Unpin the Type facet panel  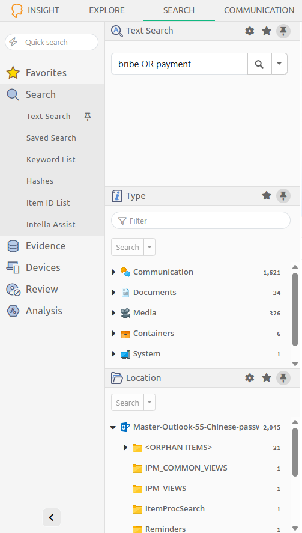(x=283, y=196)
